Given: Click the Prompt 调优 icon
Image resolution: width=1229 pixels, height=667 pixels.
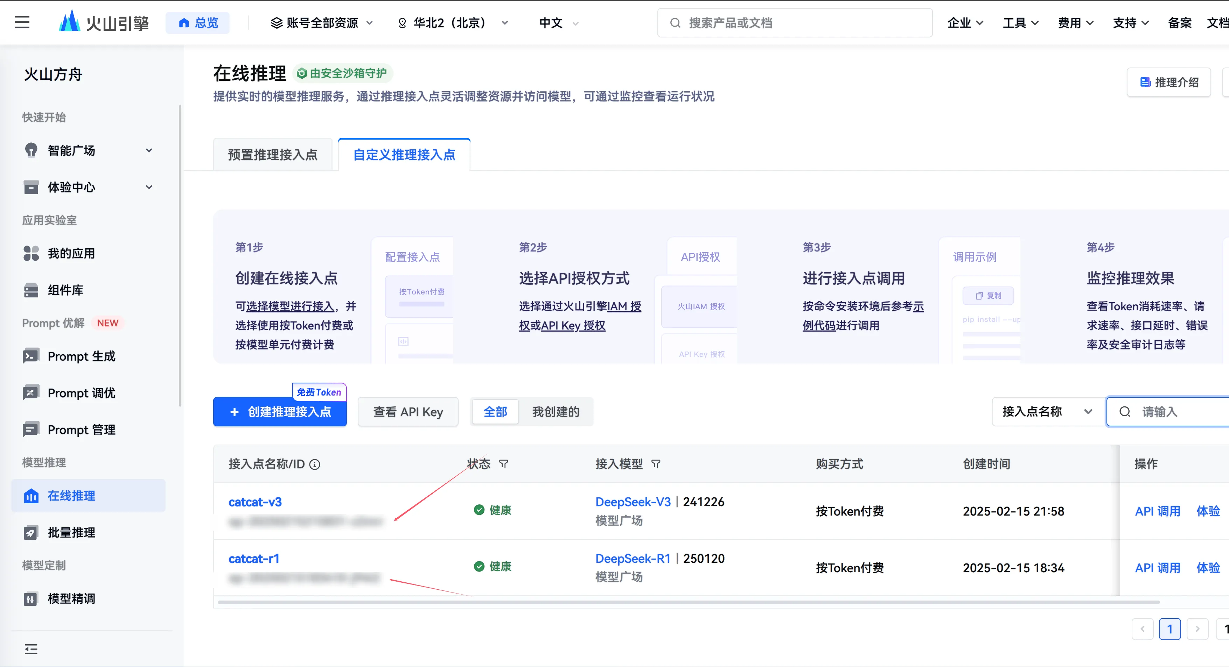Looking at the screenshot, I should coord(31,393).
